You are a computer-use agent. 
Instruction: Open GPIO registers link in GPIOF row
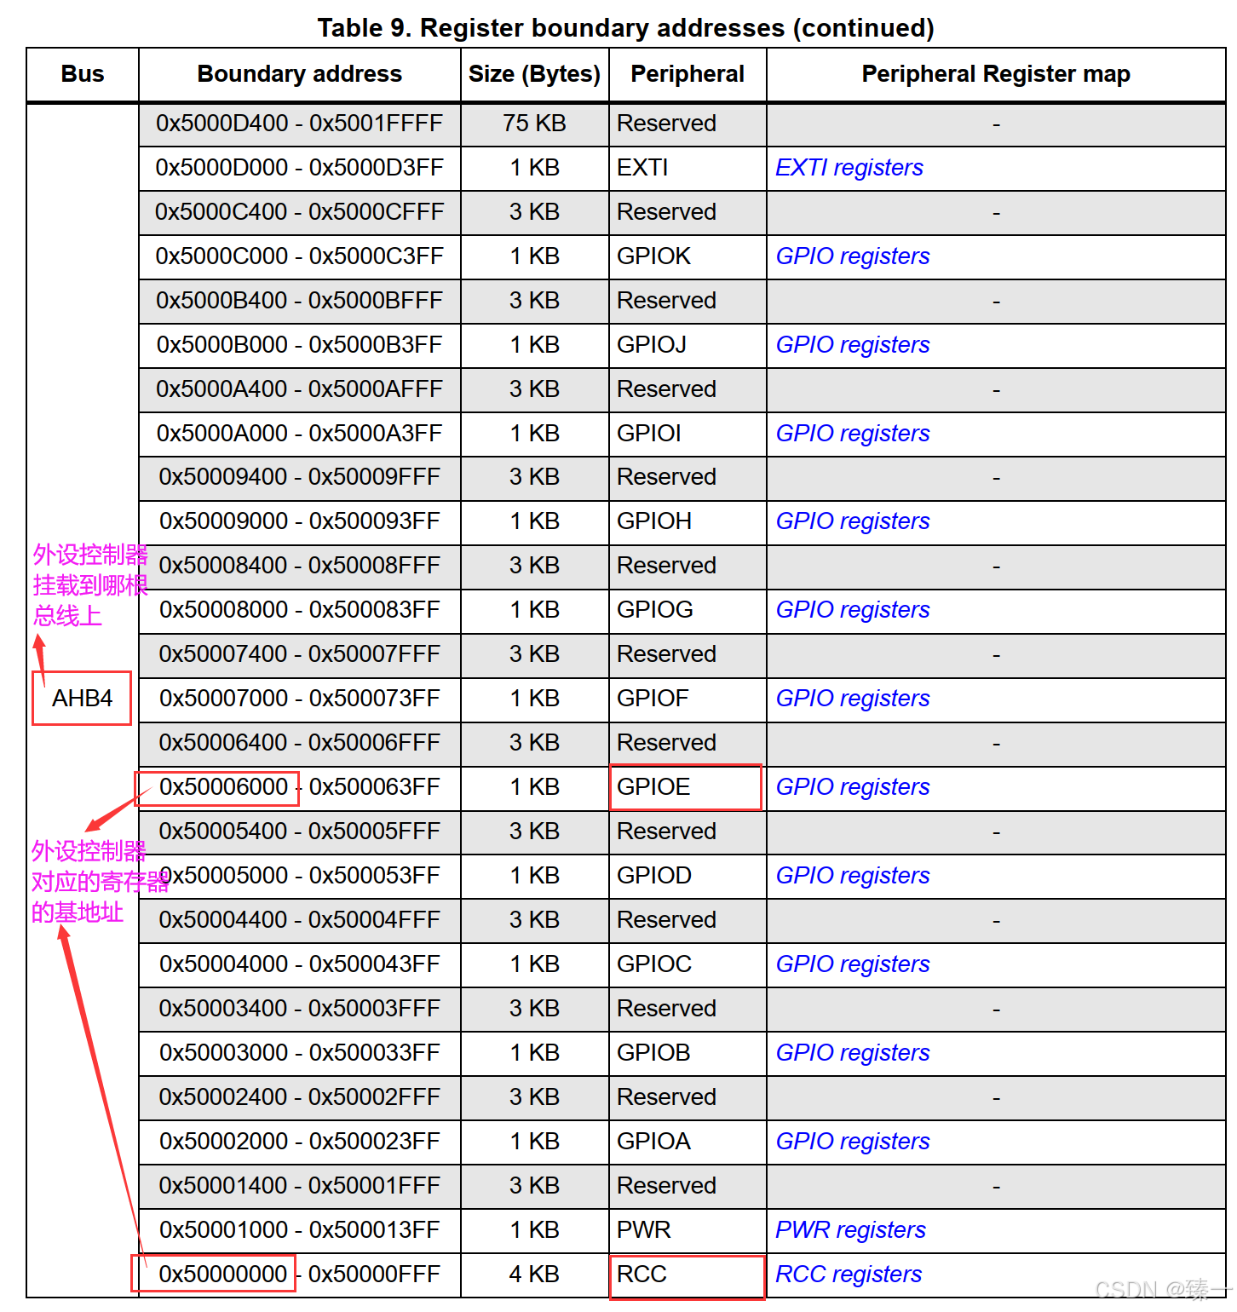point(852,699)
